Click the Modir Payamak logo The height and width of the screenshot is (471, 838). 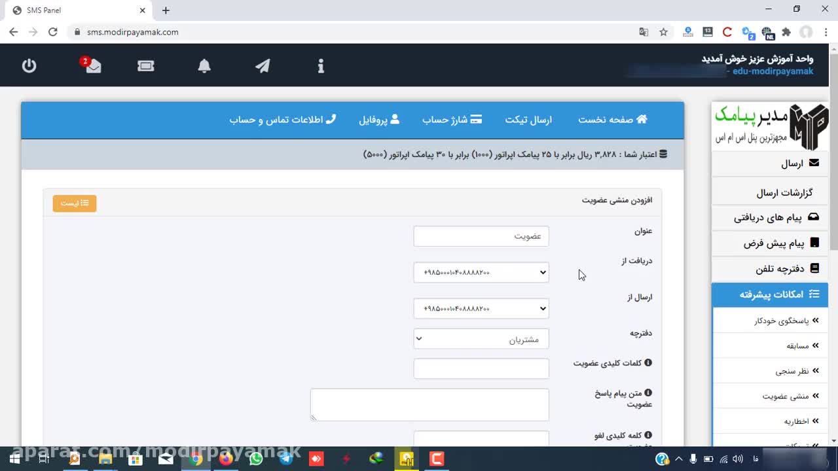(770, 126)
